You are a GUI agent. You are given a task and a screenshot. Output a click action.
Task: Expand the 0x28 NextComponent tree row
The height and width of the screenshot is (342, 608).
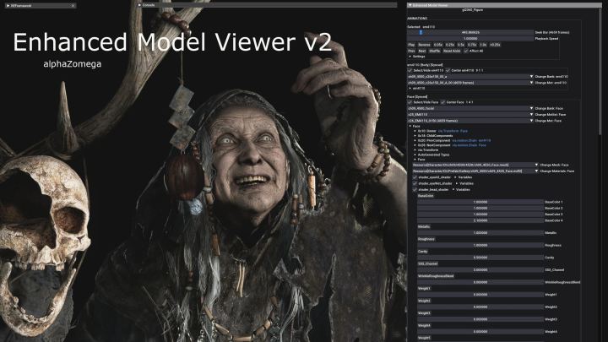[415, 145]
